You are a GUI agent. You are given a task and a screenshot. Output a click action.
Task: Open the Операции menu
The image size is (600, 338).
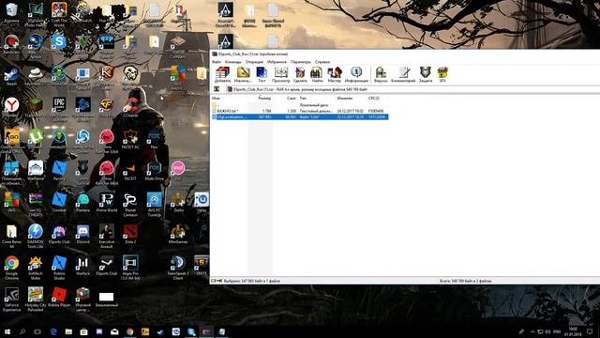[x=254, y=62]
